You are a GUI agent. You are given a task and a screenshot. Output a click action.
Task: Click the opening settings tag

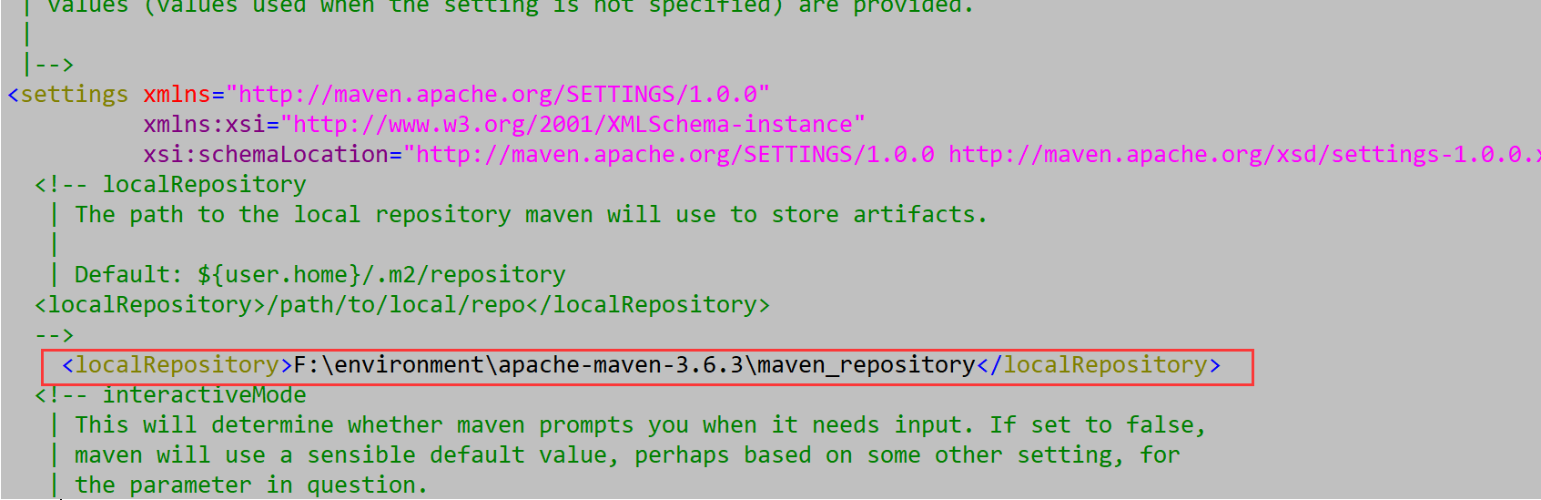click(x=68, y=95)
